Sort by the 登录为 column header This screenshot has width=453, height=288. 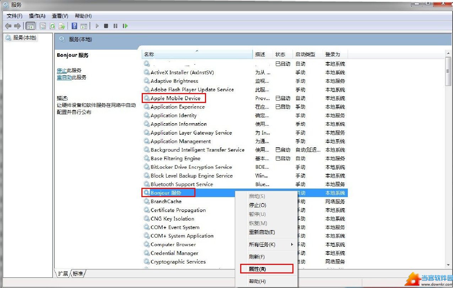click(335, 54)
